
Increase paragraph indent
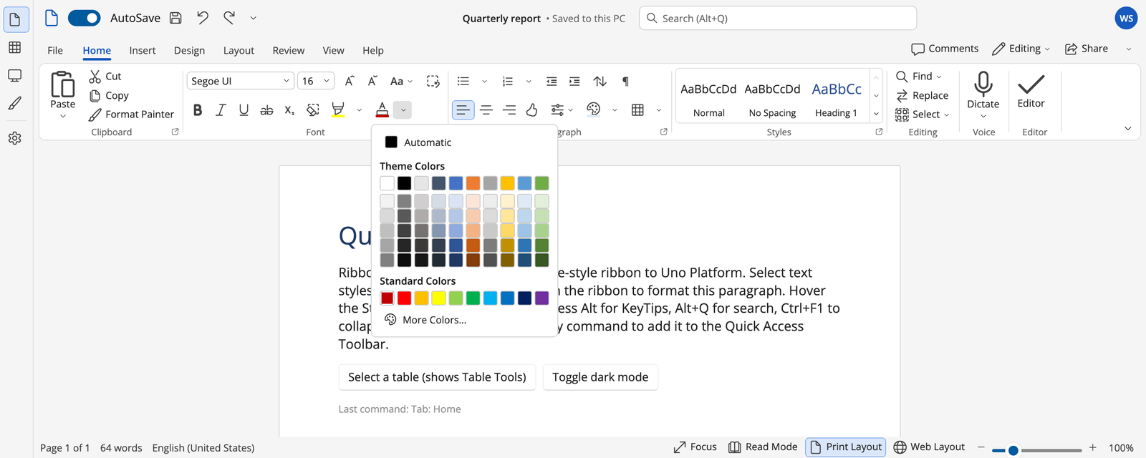[574, 81]
